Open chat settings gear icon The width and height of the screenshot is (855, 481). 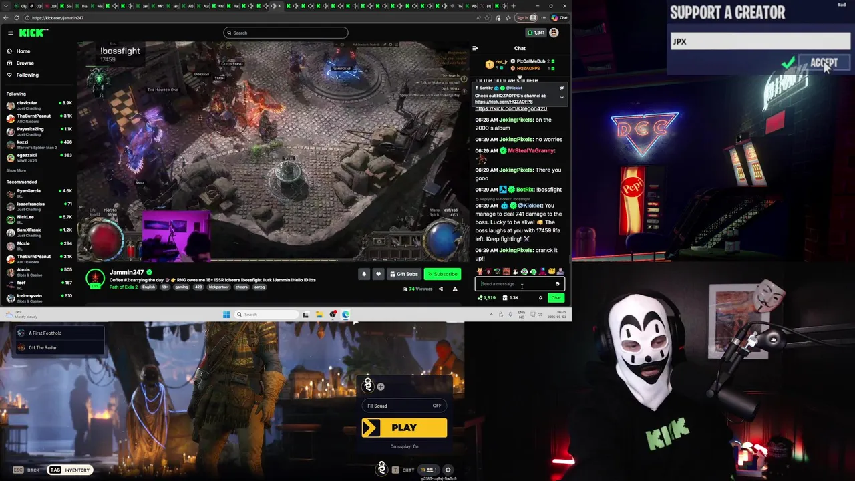click(x=540, y=298)
